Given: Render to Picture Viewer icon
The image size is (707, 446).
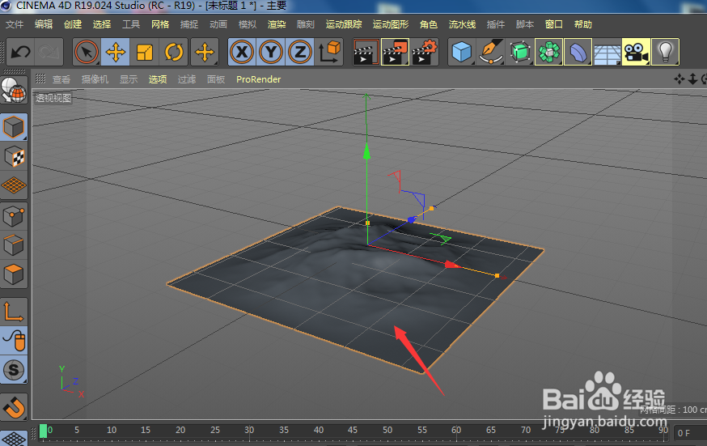Looking at the screenshot, I should [x=395, y=53].
